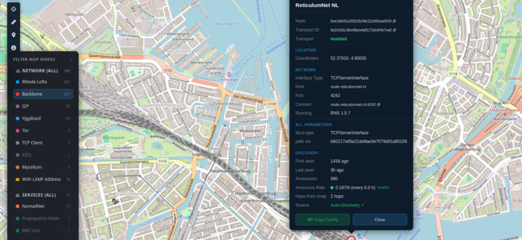522x240 pixels.
Task: Toggle the SERVICES (ALL) filter group
Action: coord(43,195)
